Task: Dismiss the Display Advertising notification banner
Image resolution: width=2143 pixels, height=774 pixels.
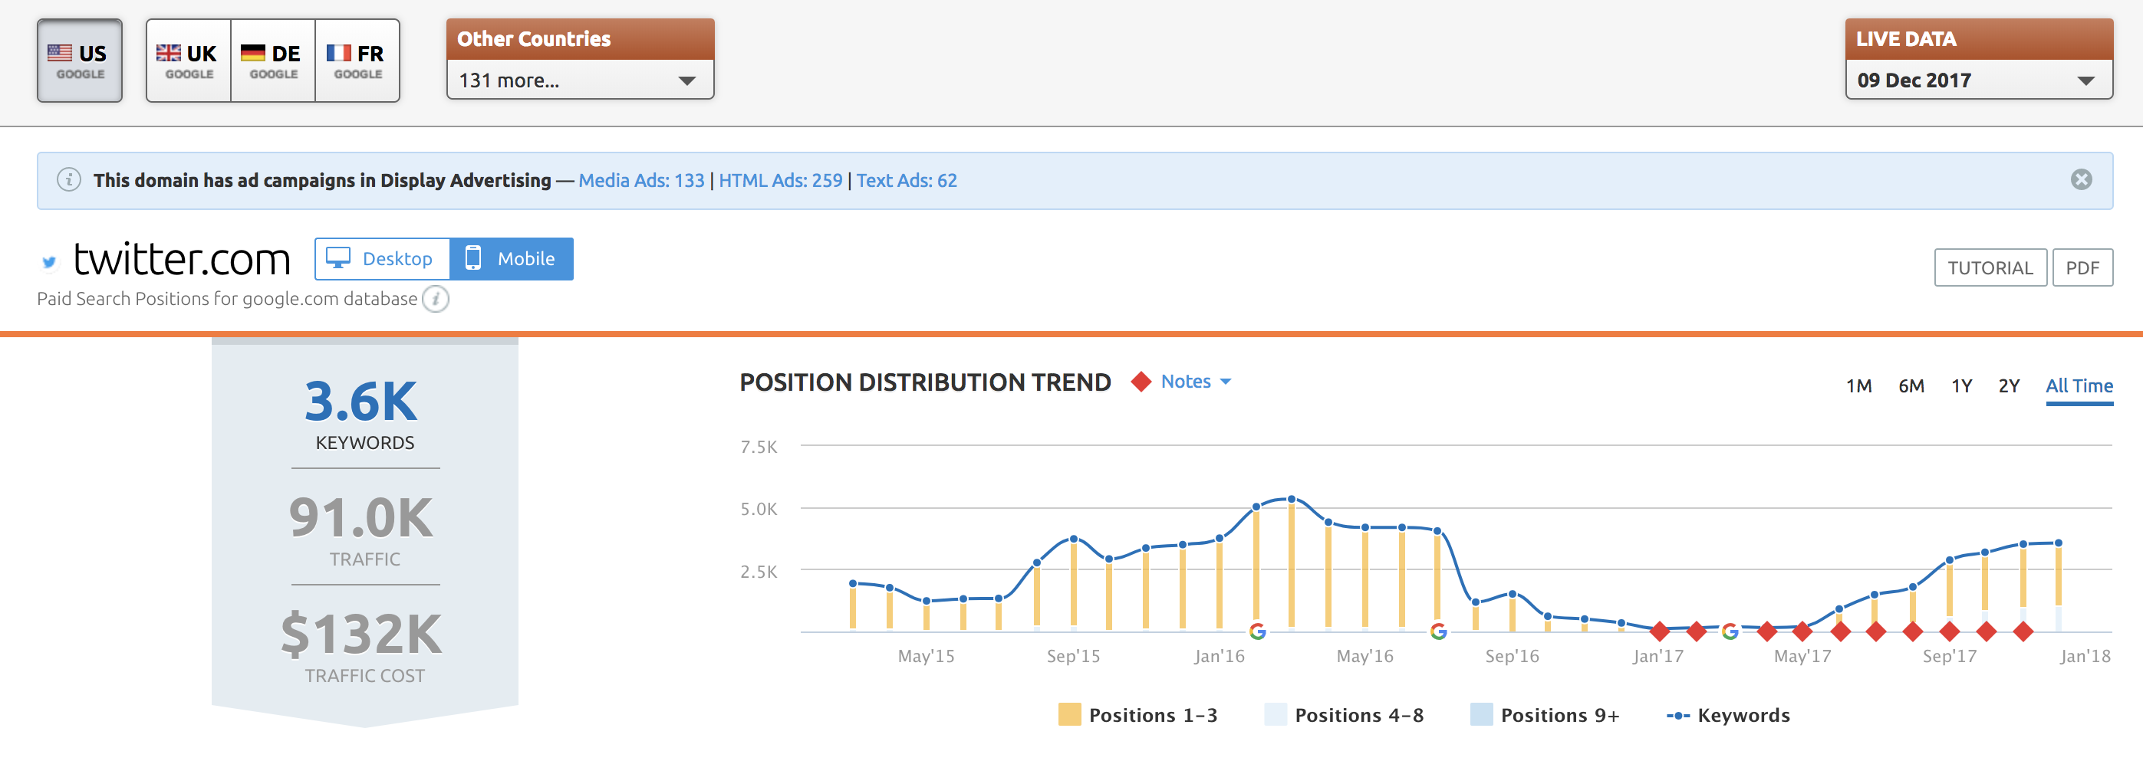Action: pyautogui.click(x=2081, y=179)
